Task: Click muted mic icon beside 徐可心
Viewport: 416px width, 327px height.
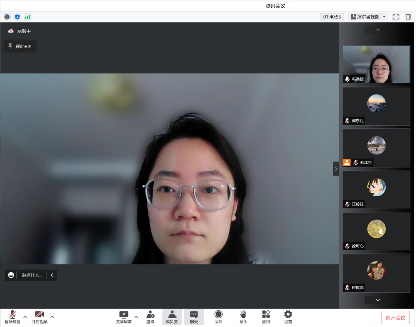Action: 347,246
